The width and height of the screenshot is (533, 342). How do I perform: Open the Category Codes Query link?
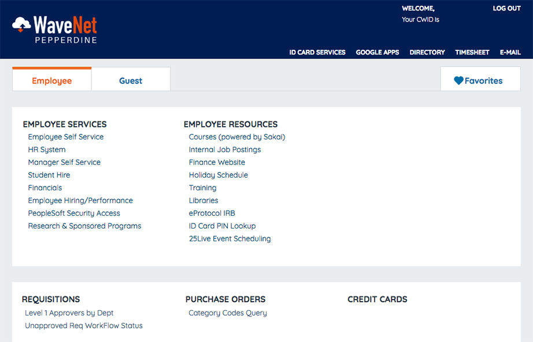(228, 313)
